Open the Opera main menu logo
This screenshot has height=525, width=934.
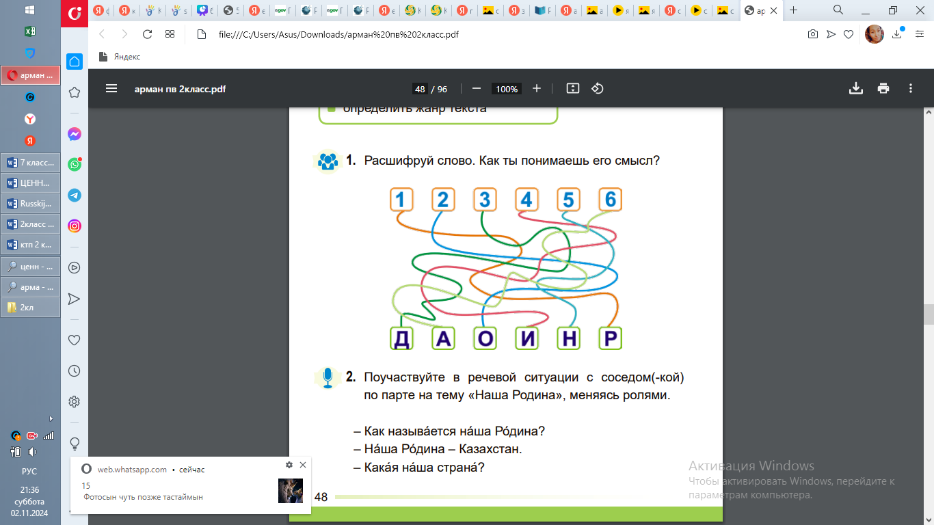pyautogui.click(x=75, y=12)
